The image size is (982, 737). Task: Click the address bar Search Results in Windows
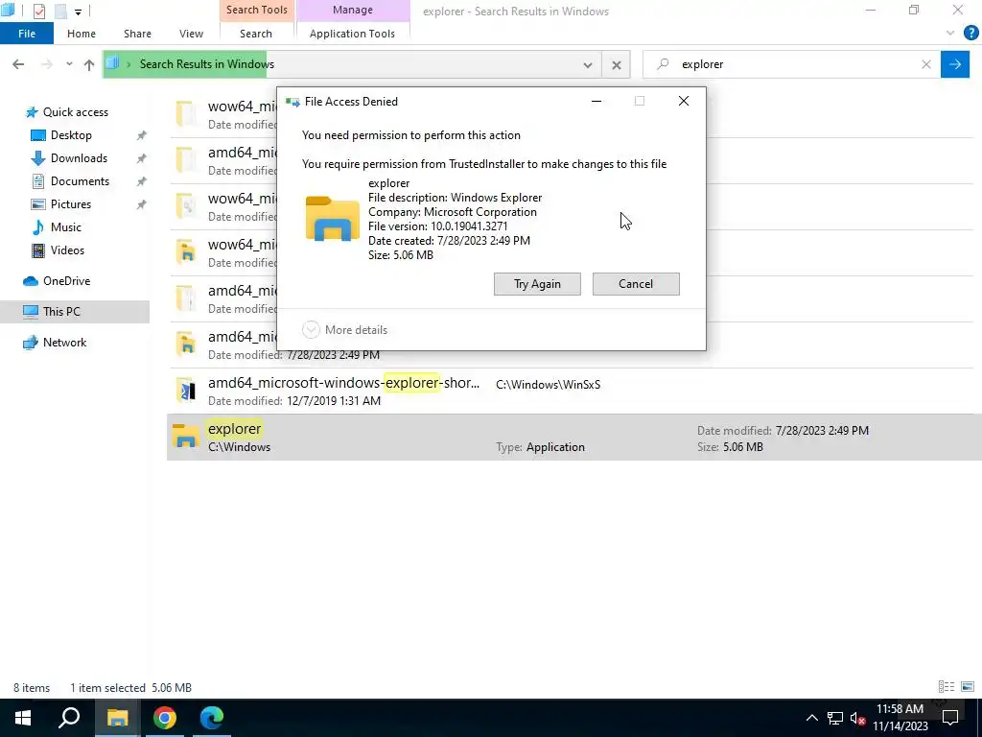click(x=207, y=64)
